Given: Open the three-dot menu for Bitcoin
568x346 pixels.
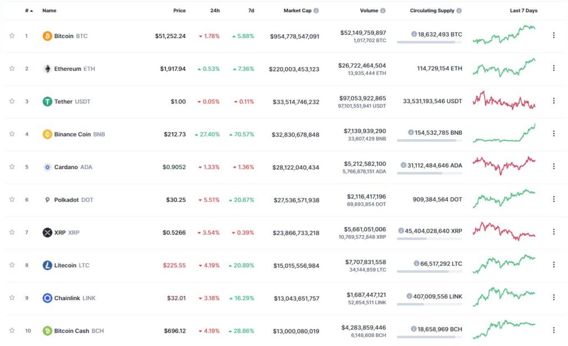Looking at the screenshot, I should 554,35.
